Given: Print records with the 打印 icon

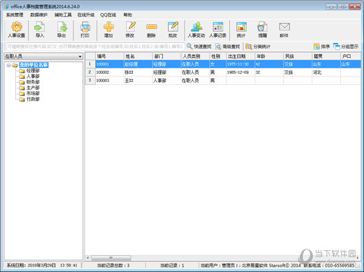Looking at the screenshot, I should click(85, 29).
